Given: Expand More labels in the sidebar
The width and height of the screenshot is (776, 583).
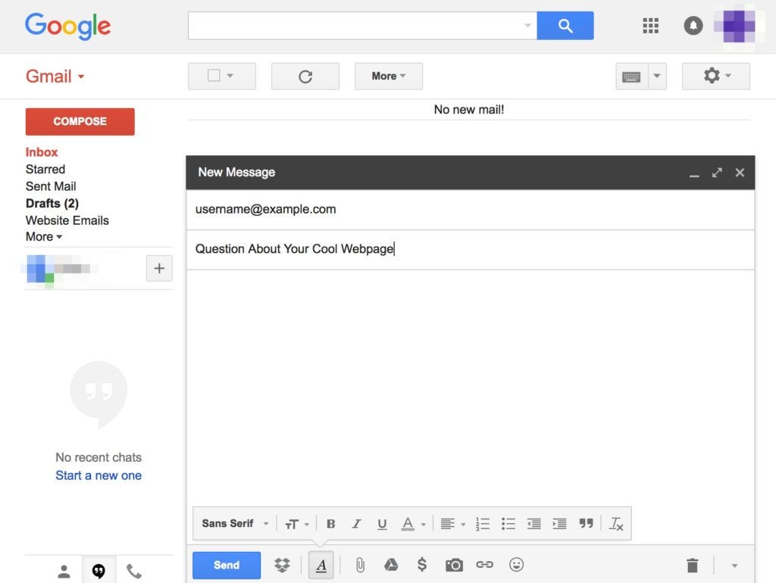Looking at the screenshot, I should 43,237.
